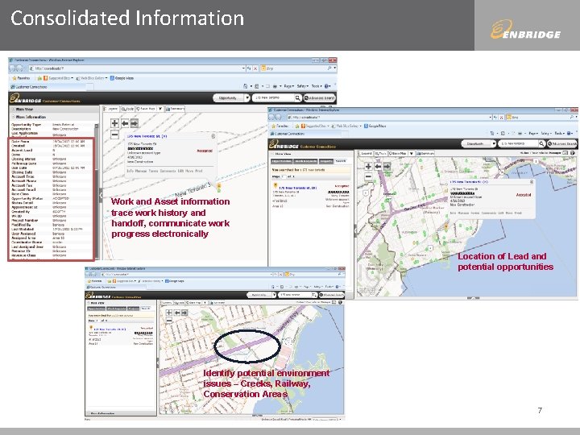This screenshot has width=580, height=435.
Task: Go to the previous map extent in top-left window
Action: click(125, 123)
